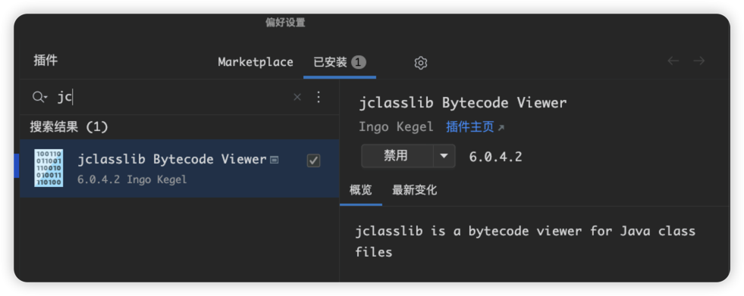
Task: Click the bundled marker icon beside Bytecode Viewer
Action: tap(275, 160)
